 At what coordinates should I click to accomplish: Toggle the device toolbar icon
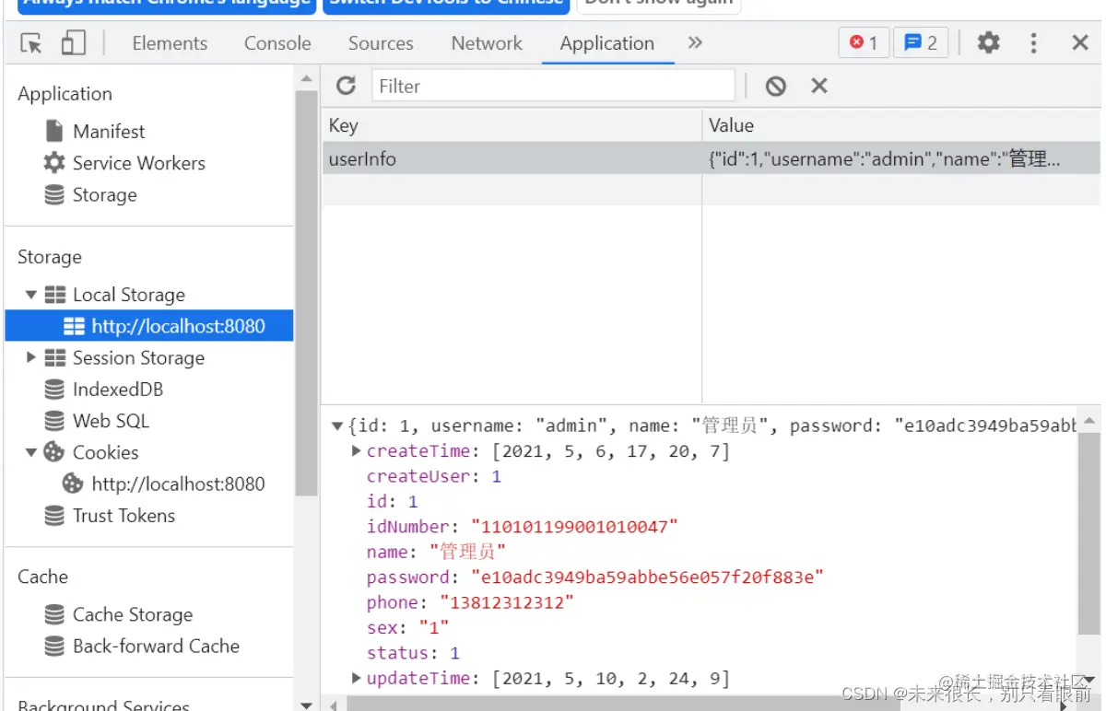click(73, 43)
